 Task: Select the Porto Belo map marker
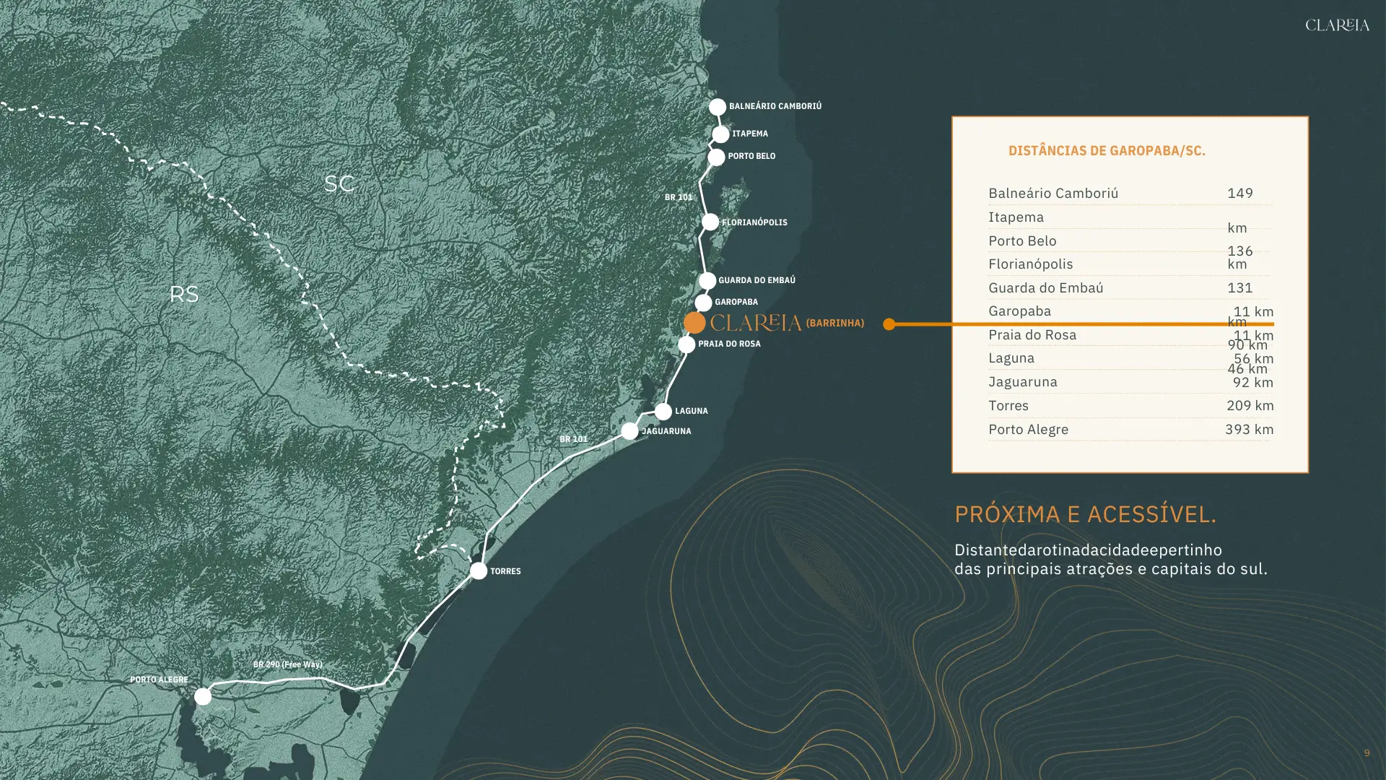point(716,157)
